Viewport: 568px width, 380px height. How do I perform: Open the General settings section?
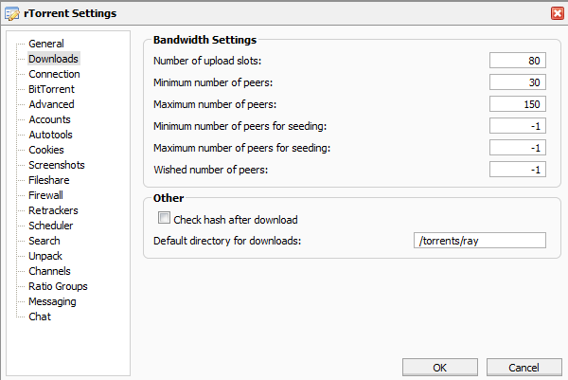point(46,44)
